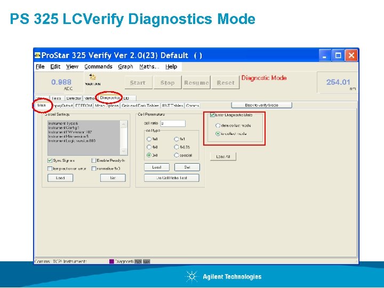Click the purple Diagnostic status indicator square

pos(111,261)
